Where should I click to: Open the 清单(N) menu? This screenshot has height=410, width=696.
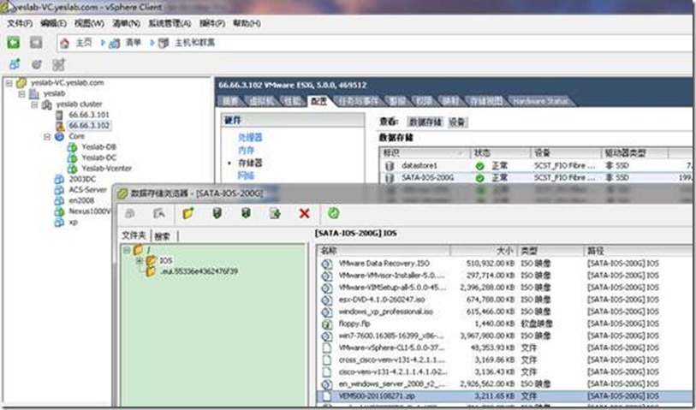pyautogui.click(x=127, y=23)
